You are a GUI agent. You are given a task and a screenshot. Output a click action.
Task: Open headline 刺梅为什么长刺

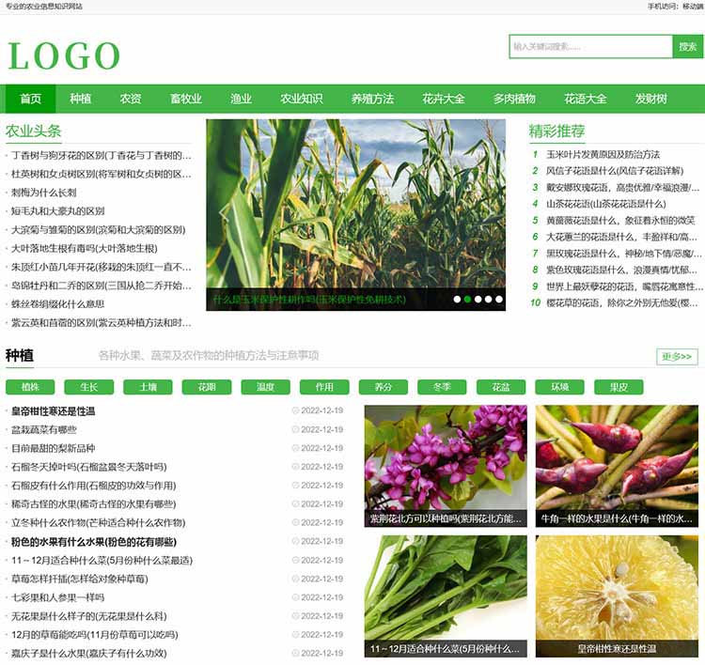(43, 193)
